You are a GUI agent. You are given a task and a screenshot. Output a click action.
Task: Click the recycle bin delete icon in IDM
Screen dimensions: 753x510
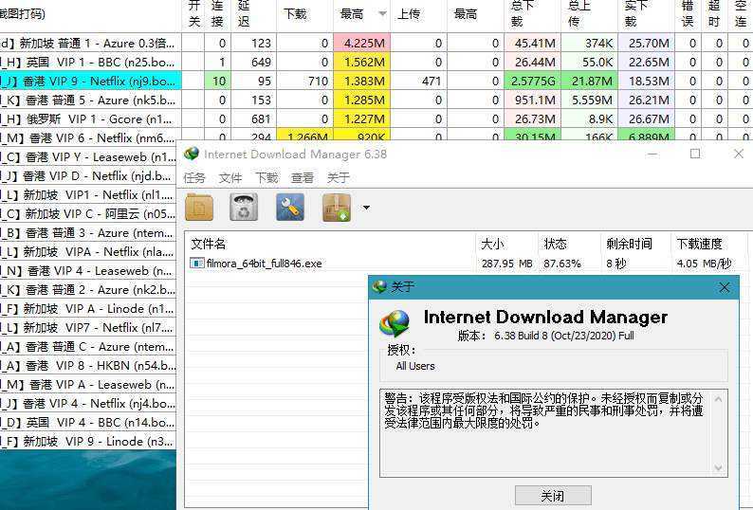click(x=244, y=208)
